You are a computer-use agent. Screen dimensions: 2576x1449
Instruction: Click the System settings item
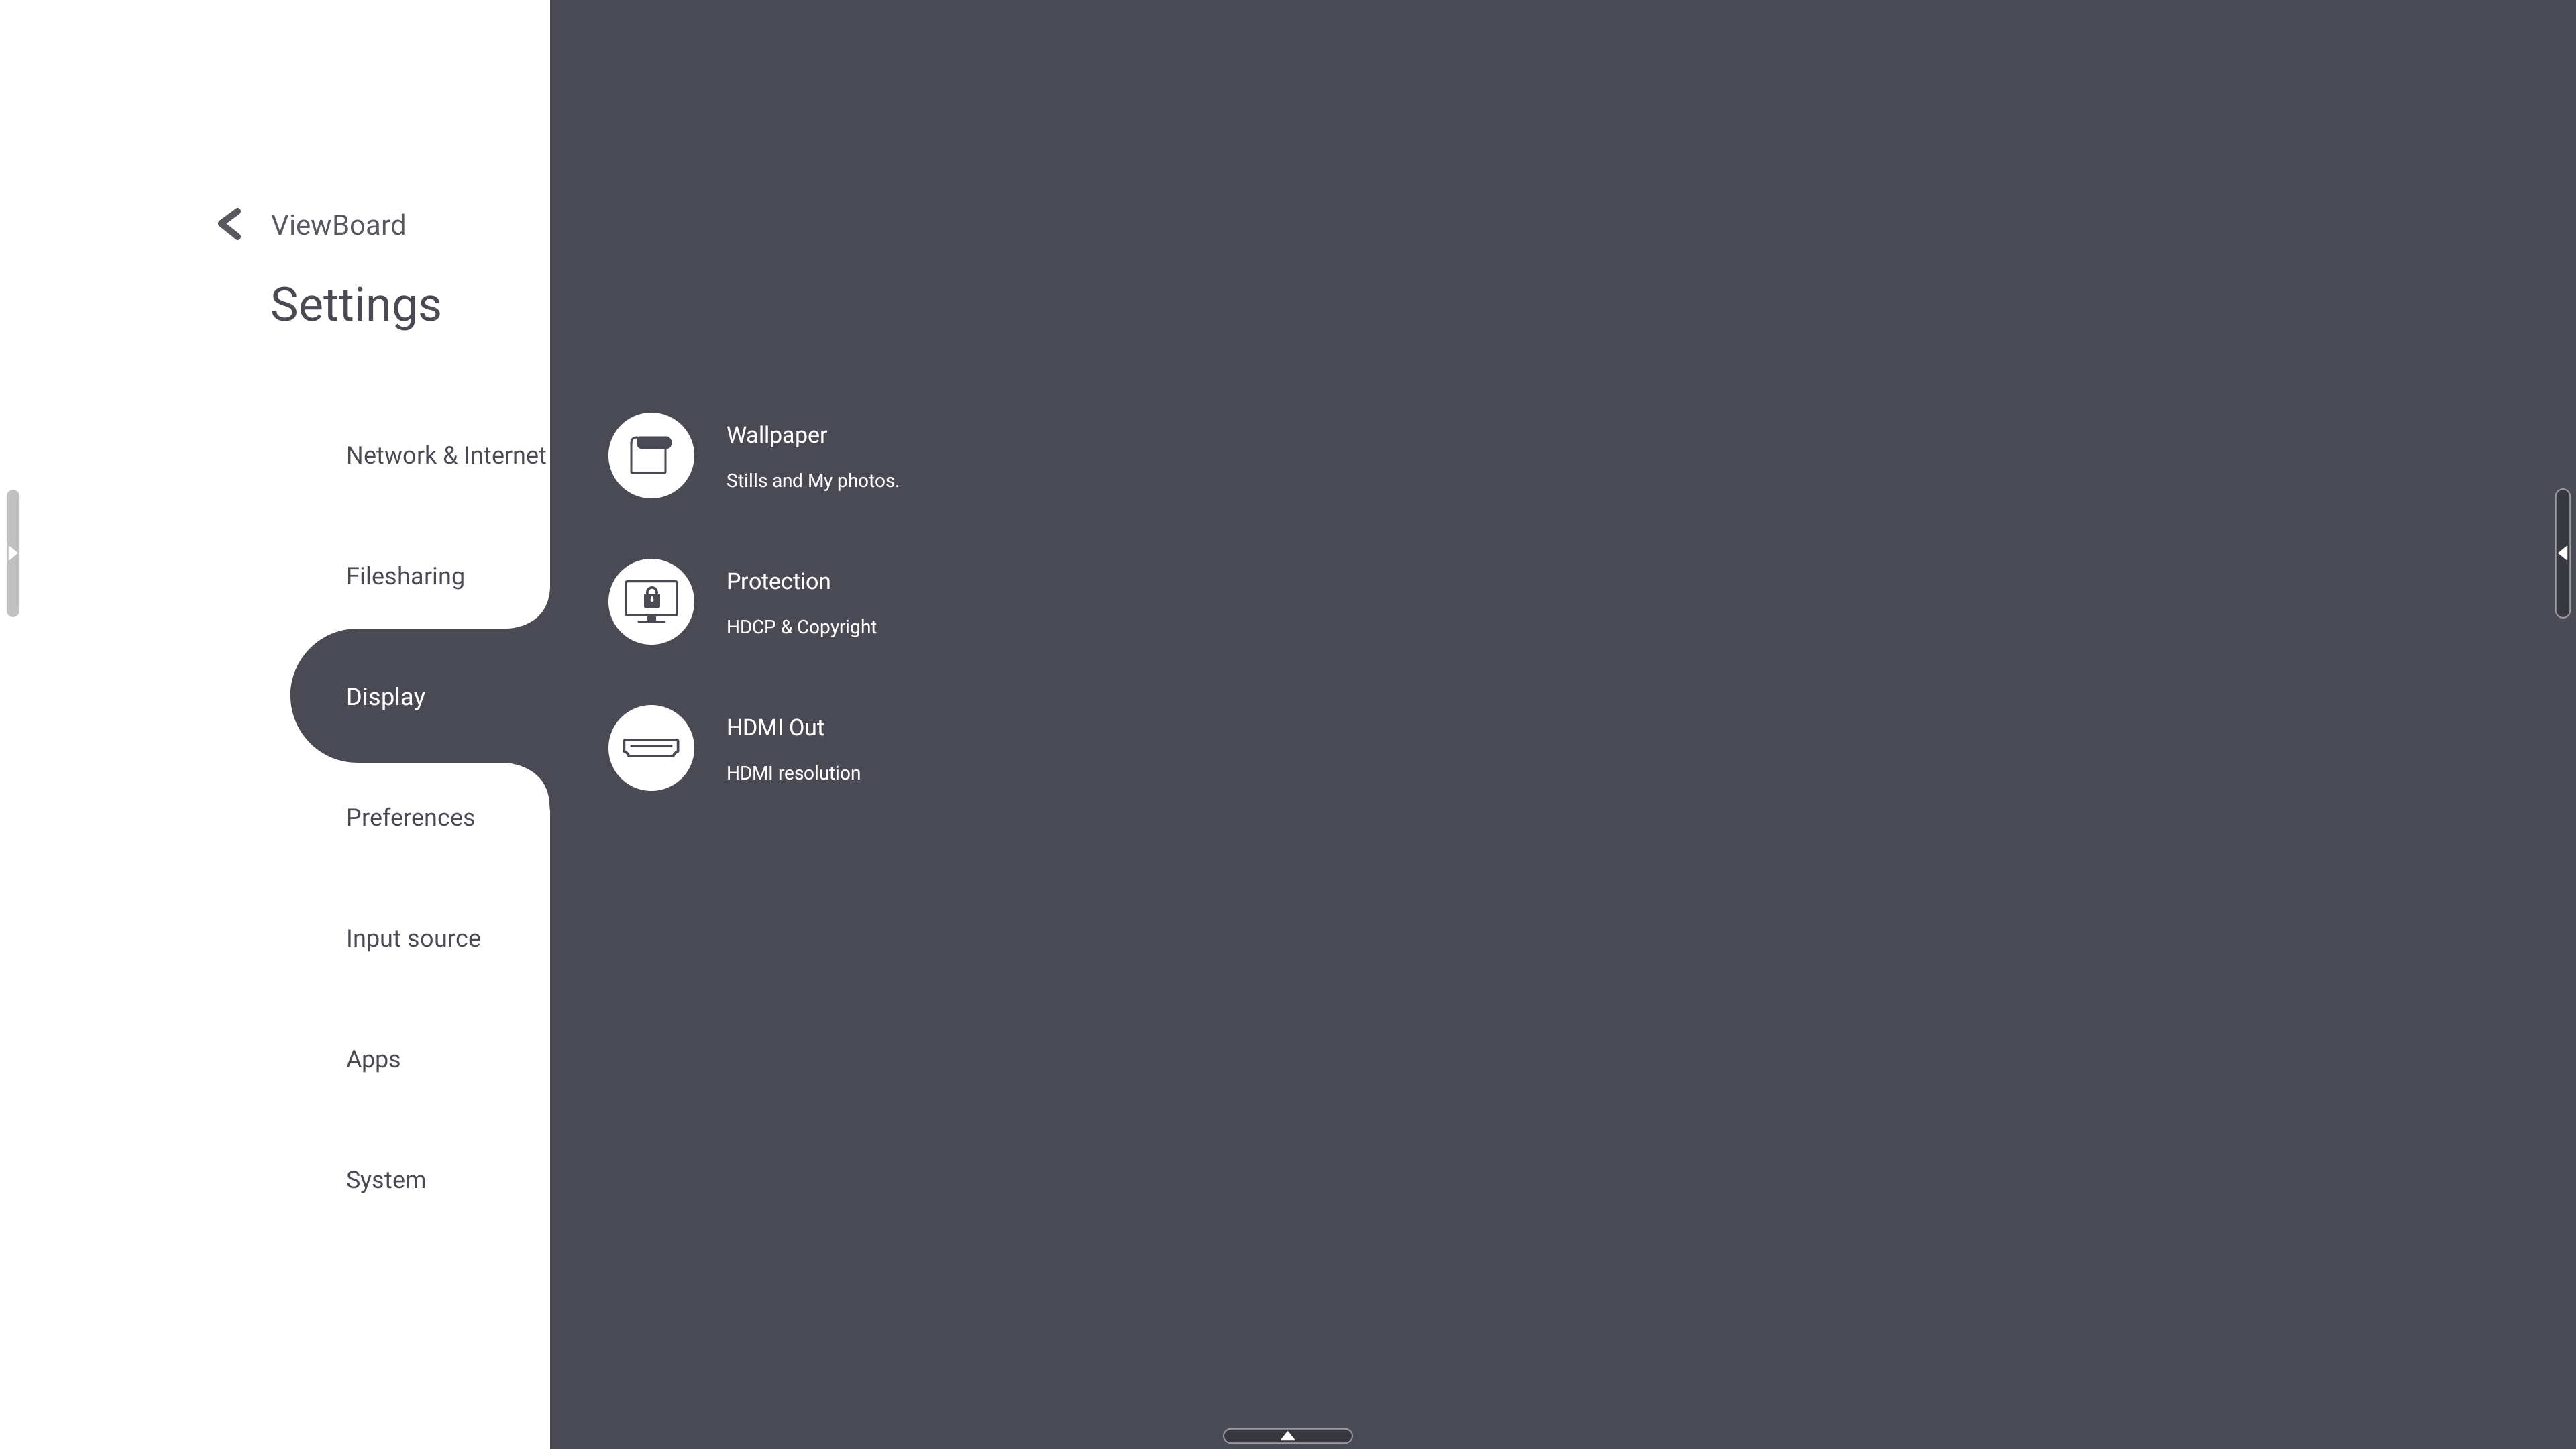386,1178
